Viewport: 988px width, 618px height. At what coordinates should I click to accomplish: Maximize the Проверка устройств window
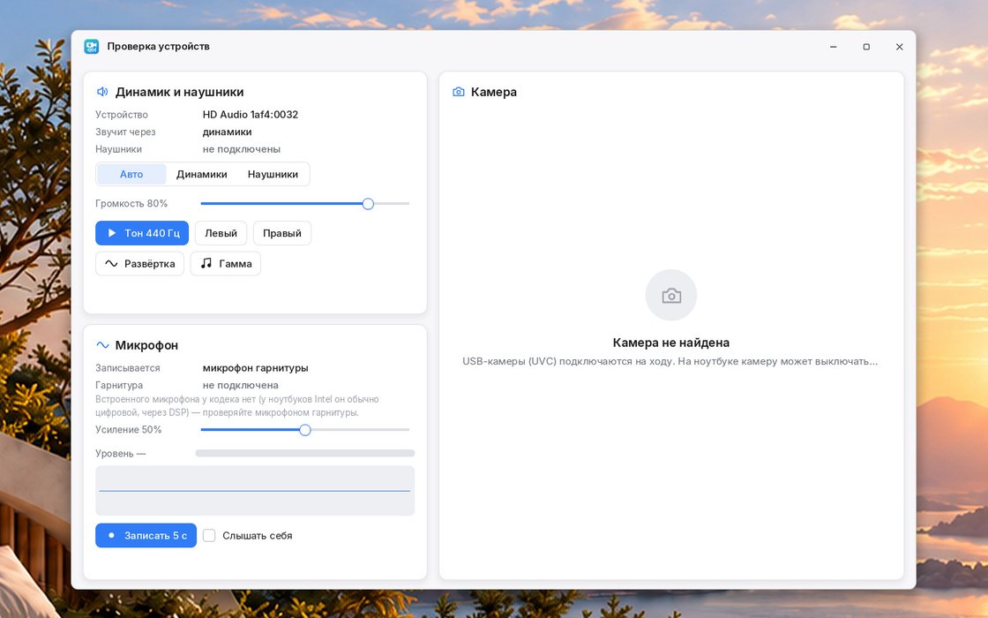pyautogui.click(x=866, y=47)
